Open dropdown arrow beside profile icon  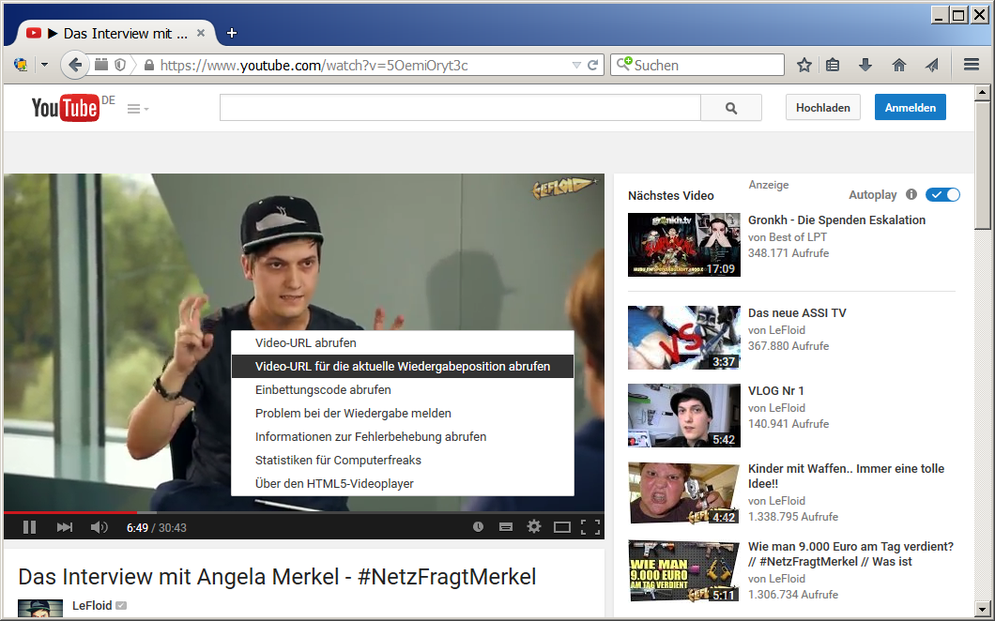click(x=44, y=65)
